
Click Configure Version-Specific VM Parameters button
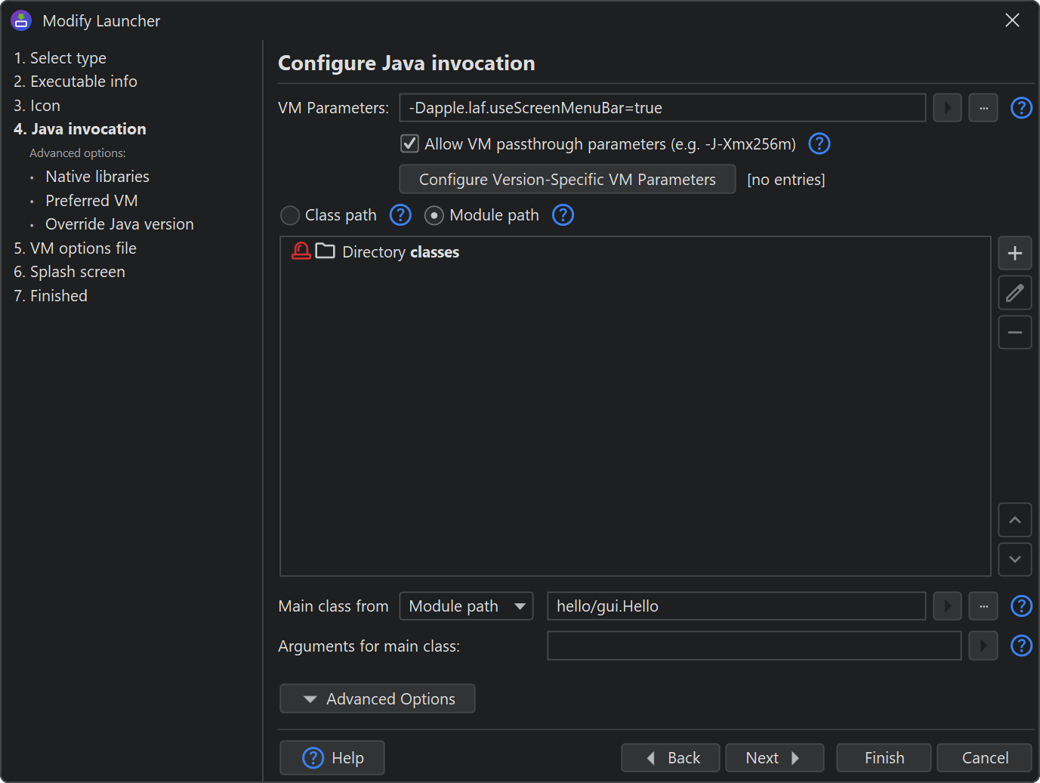click(567, 180)
